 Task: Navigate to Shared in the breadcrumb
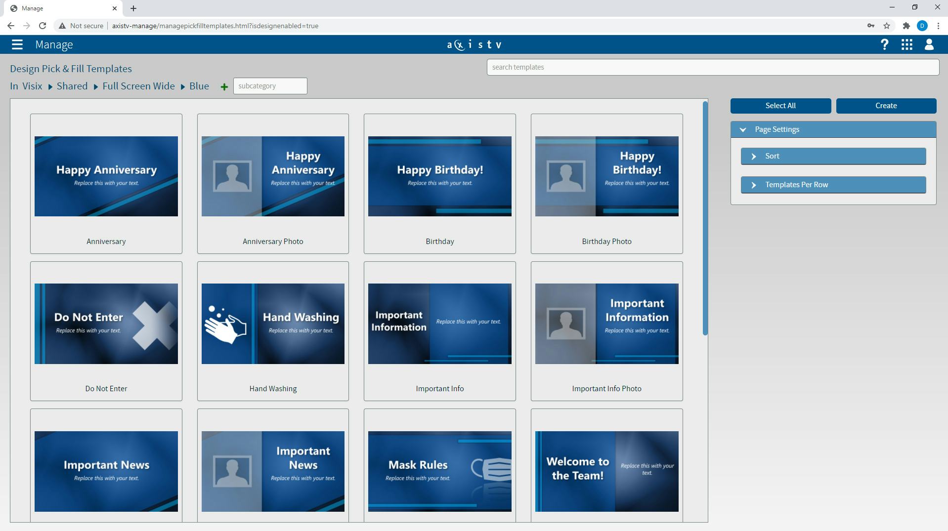pyautogui.click(x=72, y=86)
